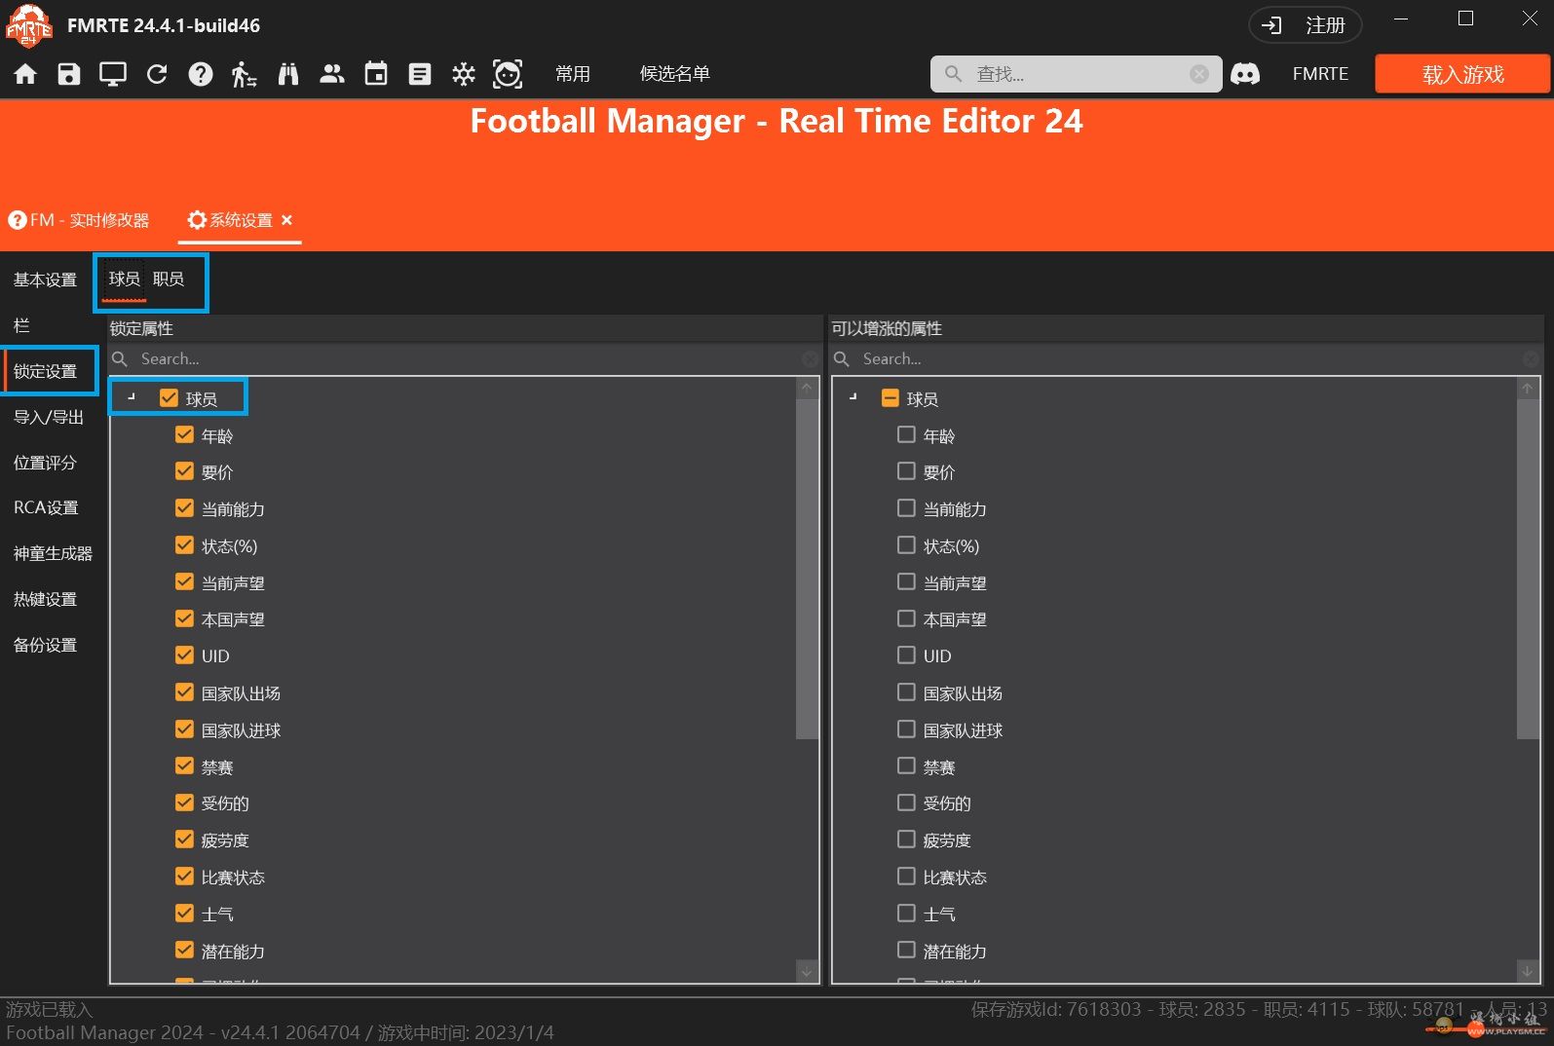Screen dimensions: 1554x1046
Task: Open 基本设置 in sidebar
Action: [x=45, y=280]
